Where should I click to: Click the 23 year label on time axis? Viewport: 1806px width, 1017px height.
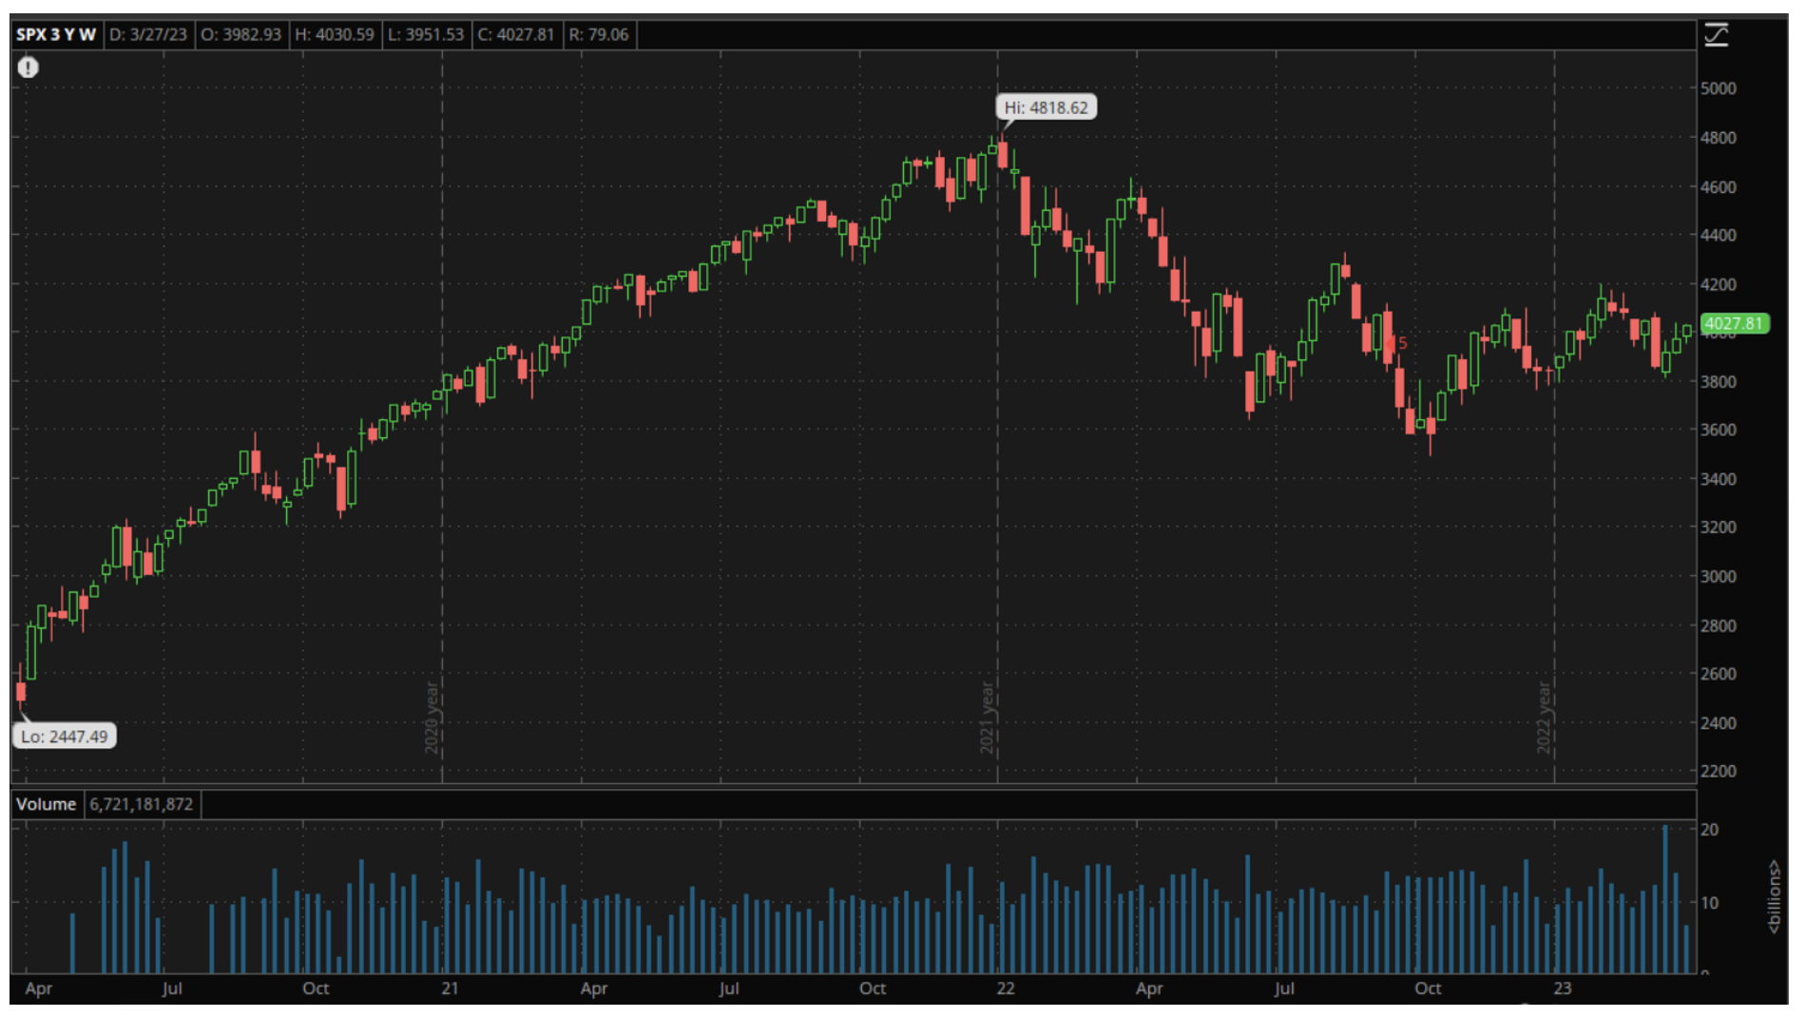point(1563,988)
